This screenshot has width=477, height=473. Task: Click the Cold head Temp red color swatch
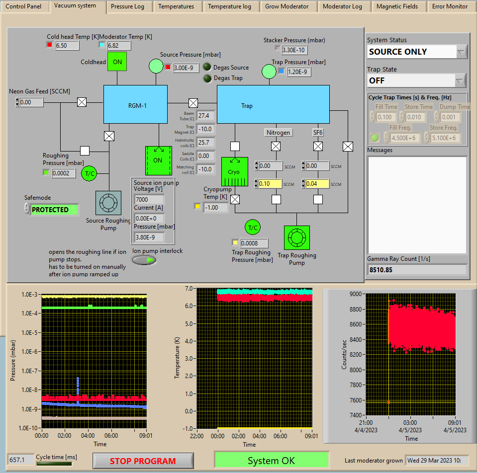pyautogui.click(x=49, y=45)
